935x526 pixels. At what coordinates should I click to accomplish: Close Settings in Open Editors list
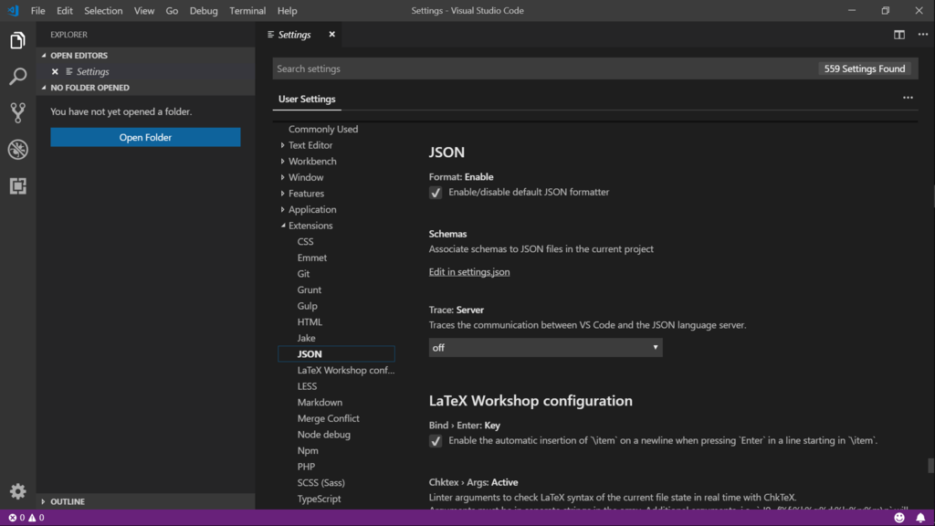[x=55, y=71]
